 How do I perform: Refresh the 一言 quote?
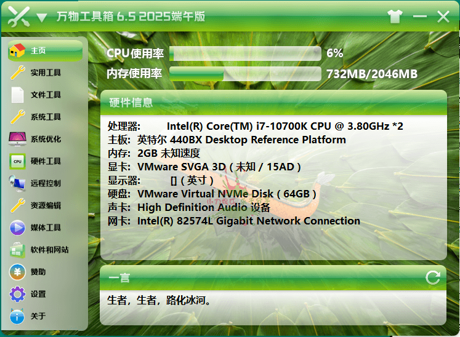click(433, 277)
